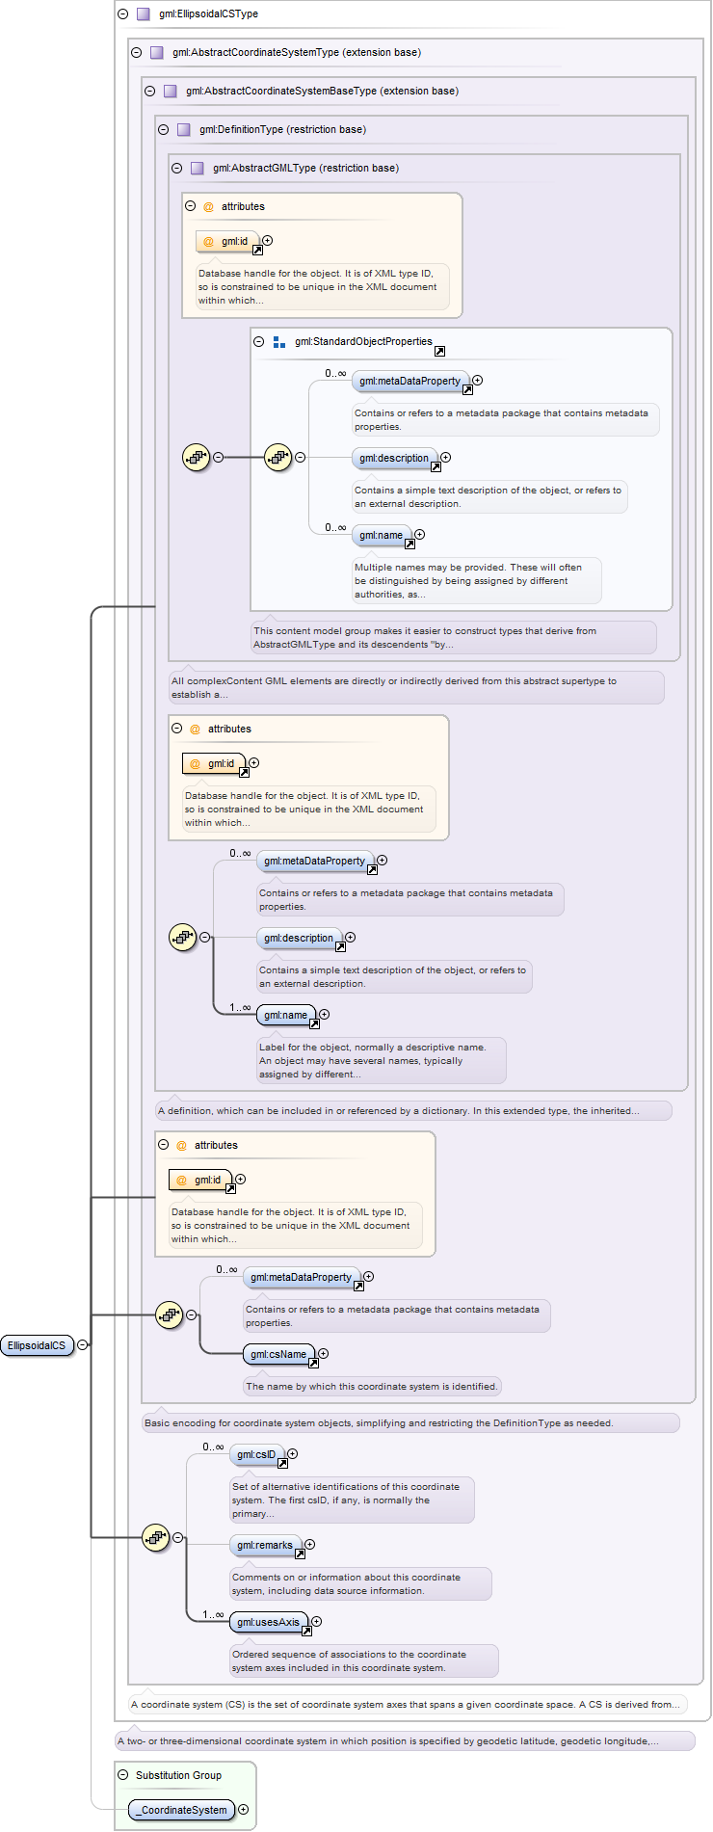The height and width of the screenshot is (1832, 713).
Task: Select the gml:usesAxis element box
Action: 269,1622
